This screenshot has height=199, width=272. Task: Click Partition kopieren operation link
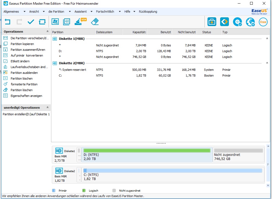coord(22,44)
